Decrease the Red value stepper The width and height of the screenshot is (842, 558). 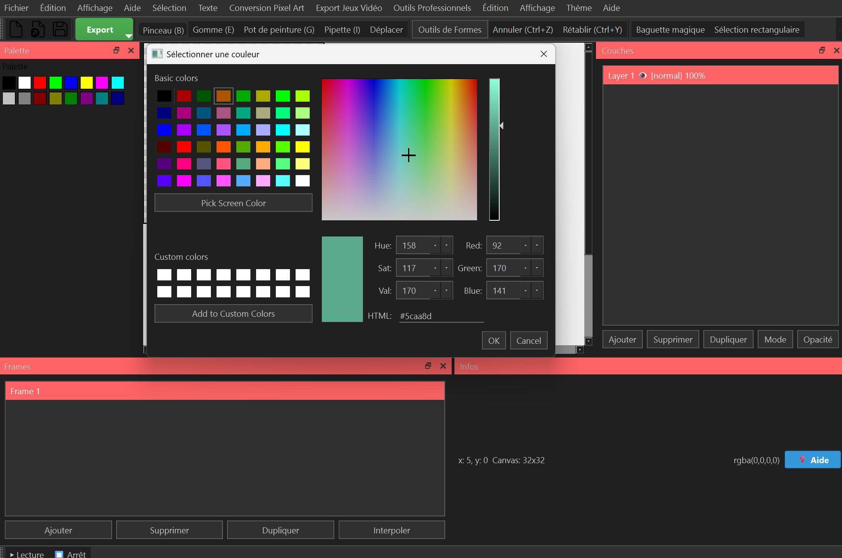point(537,245)
